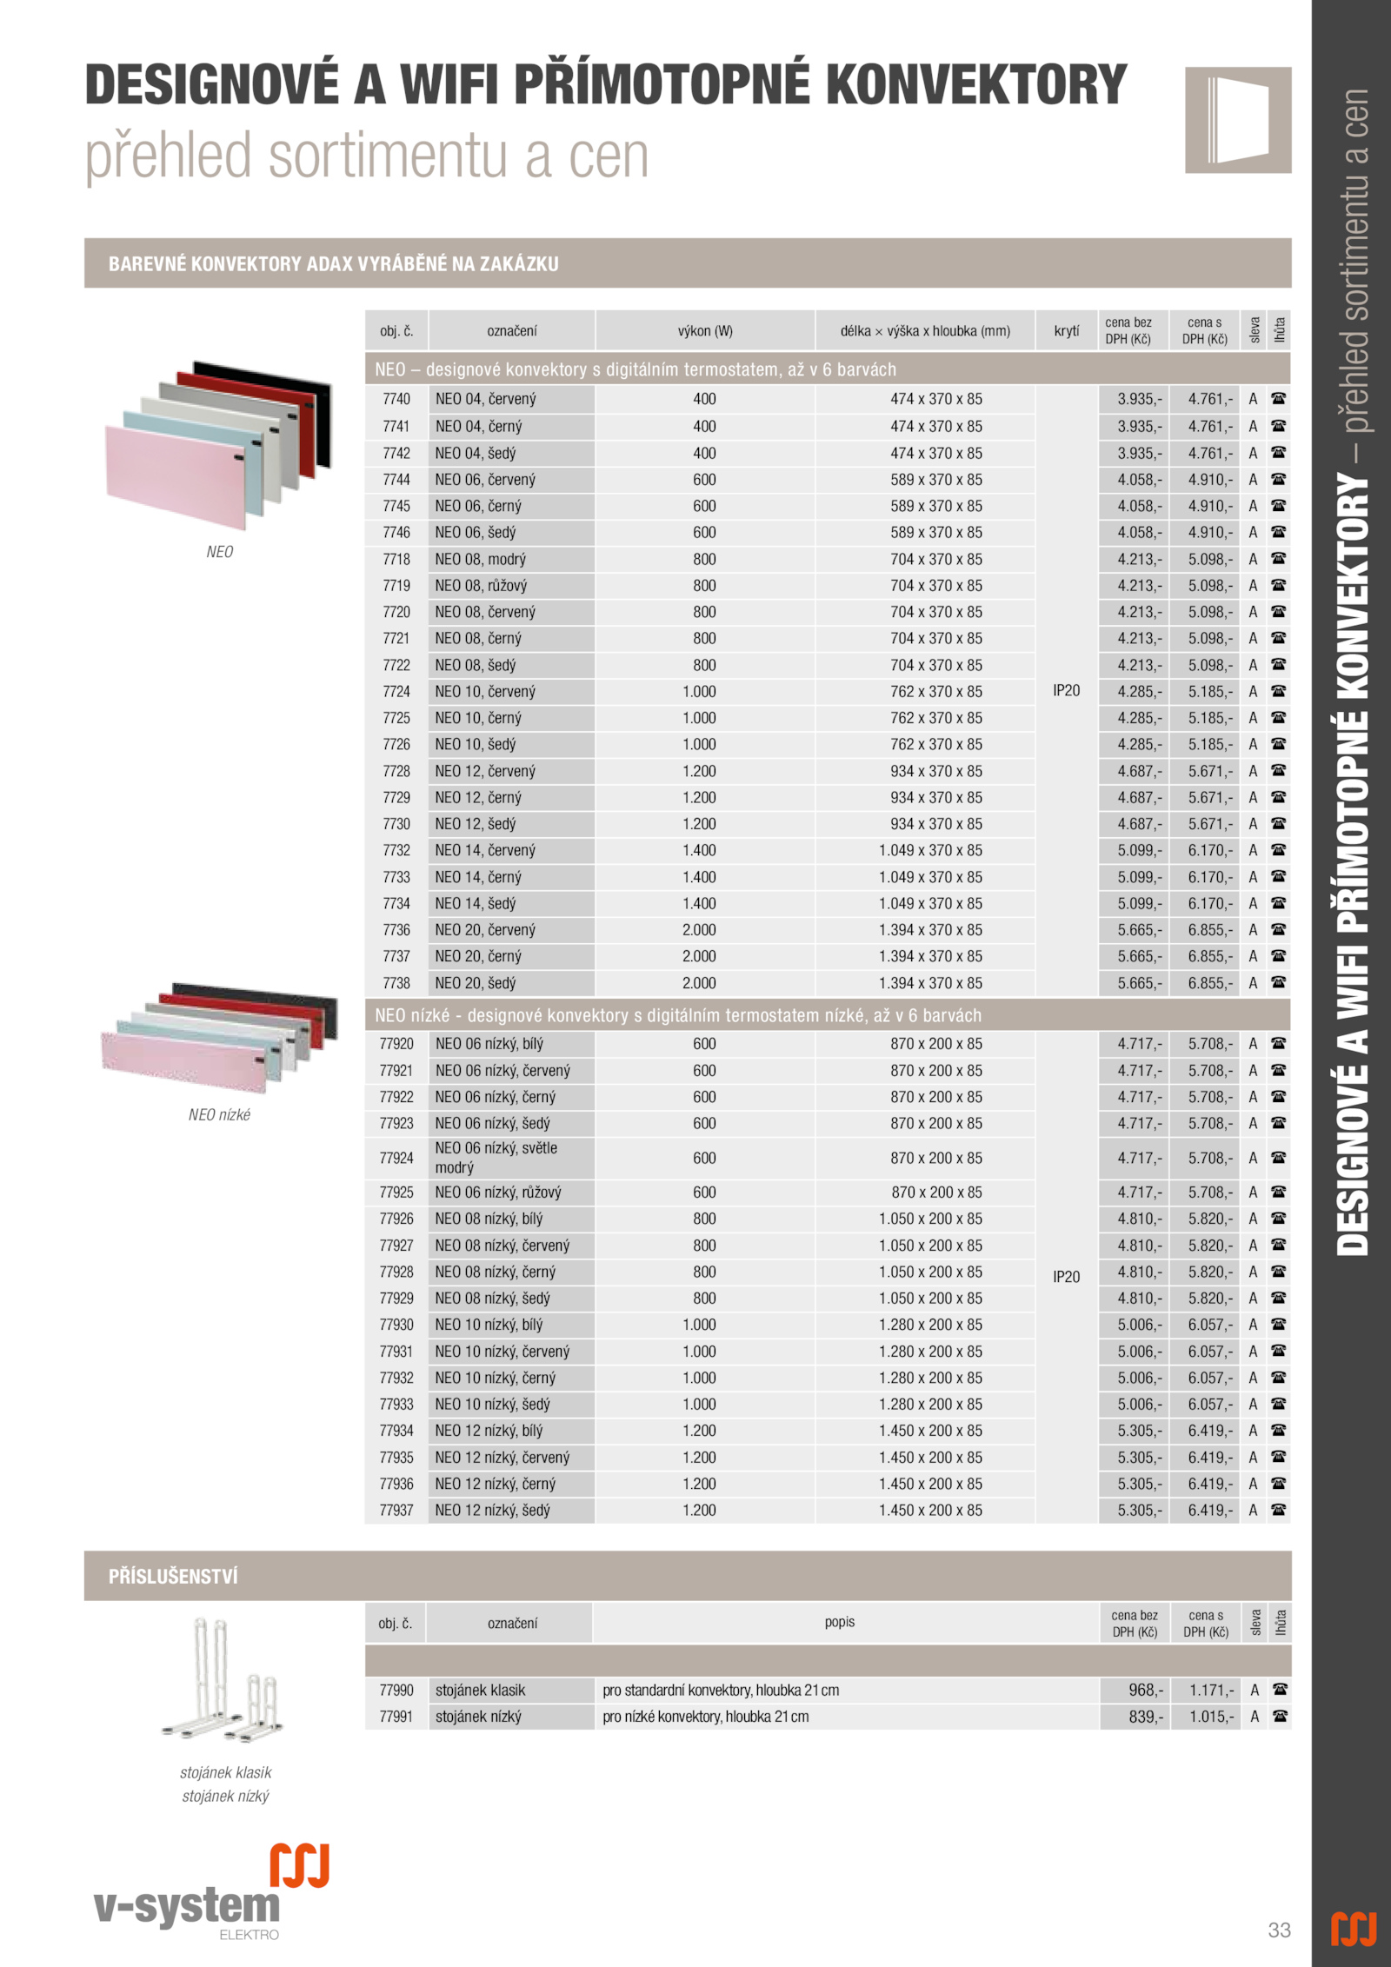Click the phone icon in row 7724
Screen dimensions: 1391x1967
coord(1278,691)
